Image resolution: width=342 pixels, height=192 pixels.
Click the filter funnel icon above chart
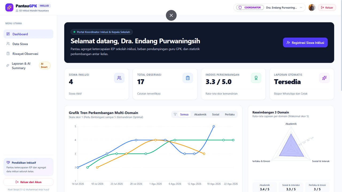pos(175,114)
